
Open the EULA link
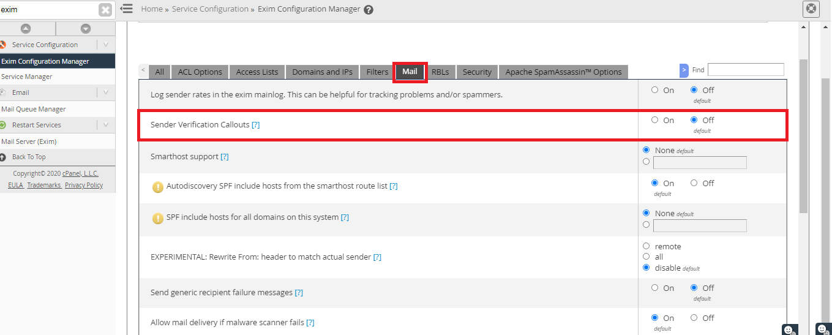point(15,185)
